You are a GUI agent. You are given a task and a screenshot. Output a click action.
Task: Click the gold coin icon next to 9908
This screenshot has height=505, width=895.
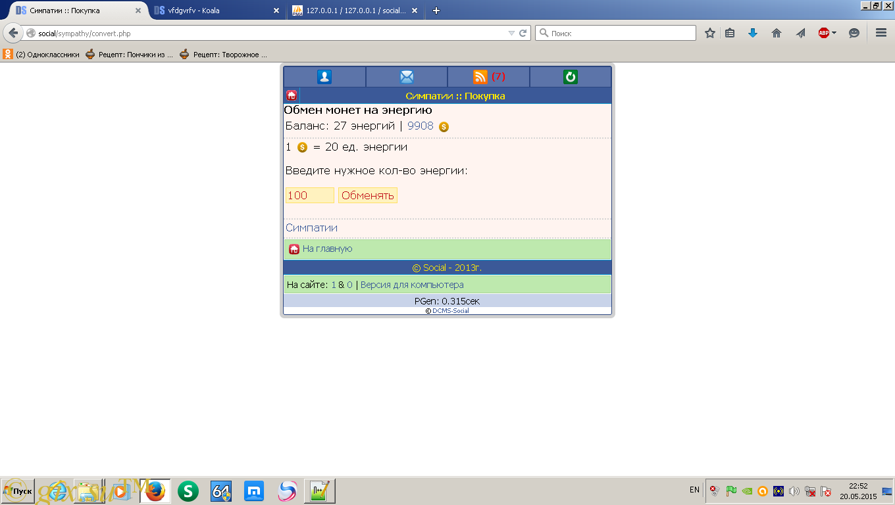(444, 126)
